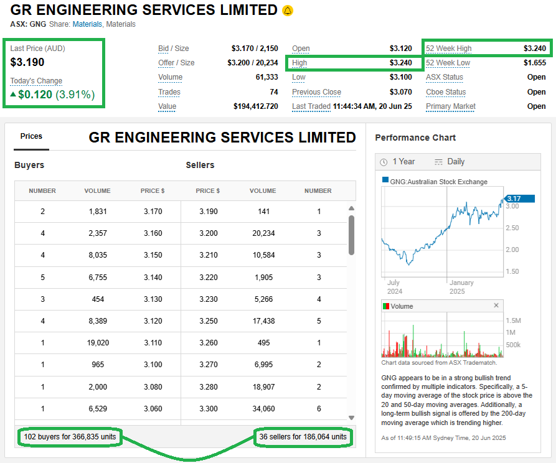The image size is (556, 463).
Task: Click the Bid / Size label
Action: (x=174, y=49)
